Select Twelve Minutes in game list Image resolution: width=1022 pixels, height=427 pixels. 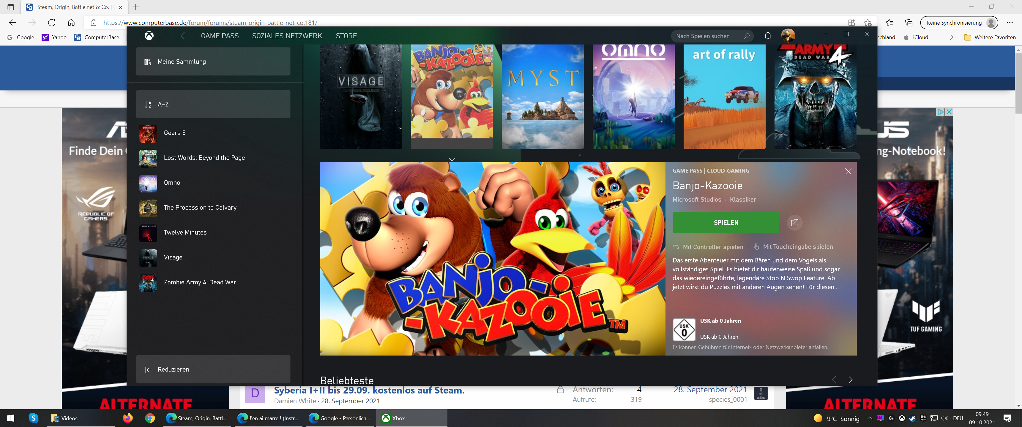click(x=185, y=232)
